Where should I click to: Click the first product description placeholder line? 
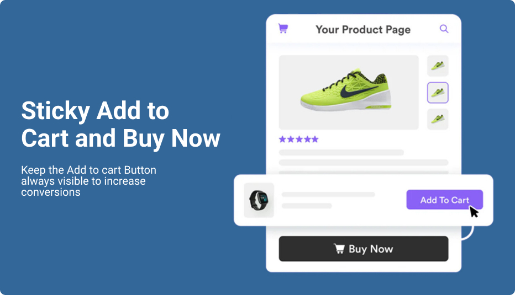coord(341,152)
